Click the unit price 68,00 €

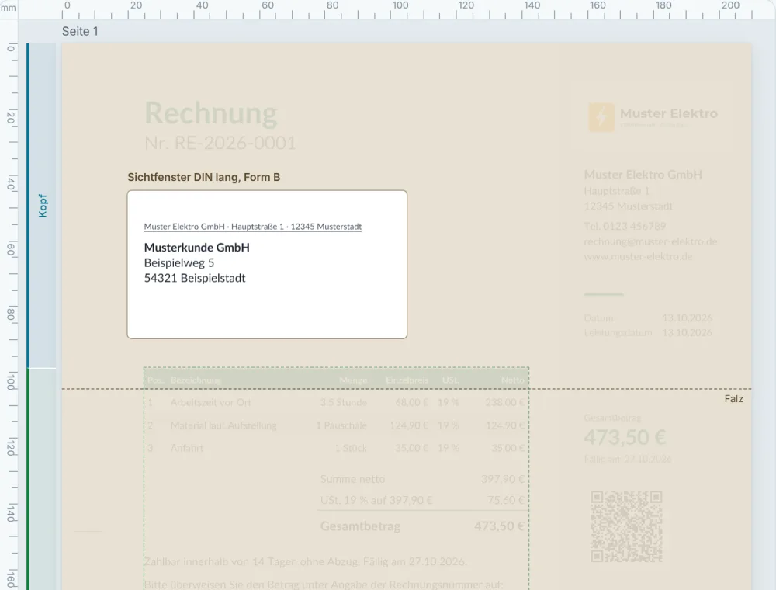[x=412, y=402]
